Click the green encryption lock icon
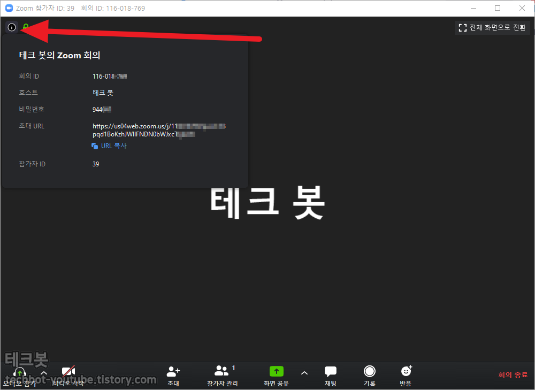This screenshot has height=390, width=535. [25, 27]
